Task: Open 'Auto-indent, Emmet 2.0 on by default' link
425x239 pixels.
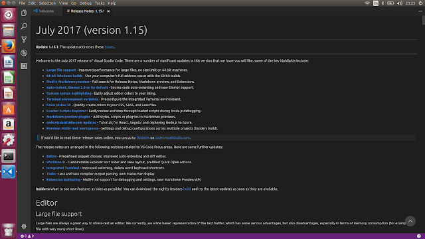Action: pos(77,88)
